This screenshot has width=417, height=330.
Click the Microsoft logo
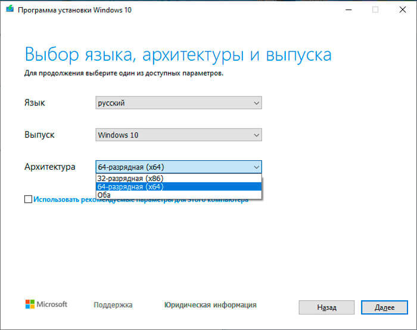[46, 304]
